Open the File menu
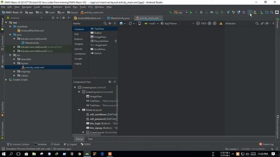 click(3, 7)
